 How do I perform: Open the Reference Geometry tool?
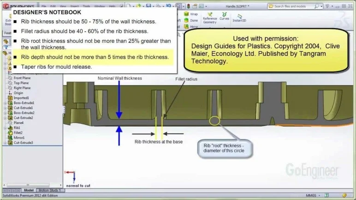(x=209, y=18)
